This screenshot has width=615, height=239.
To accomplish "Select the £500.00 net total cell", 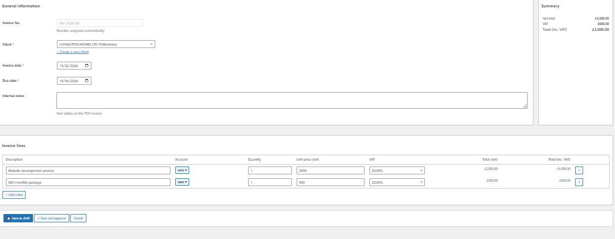I will [x=492, y=180].
